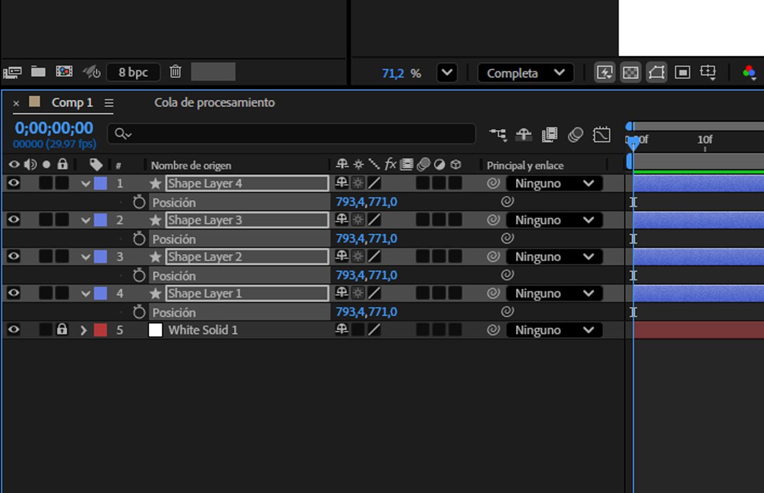Toggle the region of interest button
The image size is (764, 493).
click(x=682, y=72)
